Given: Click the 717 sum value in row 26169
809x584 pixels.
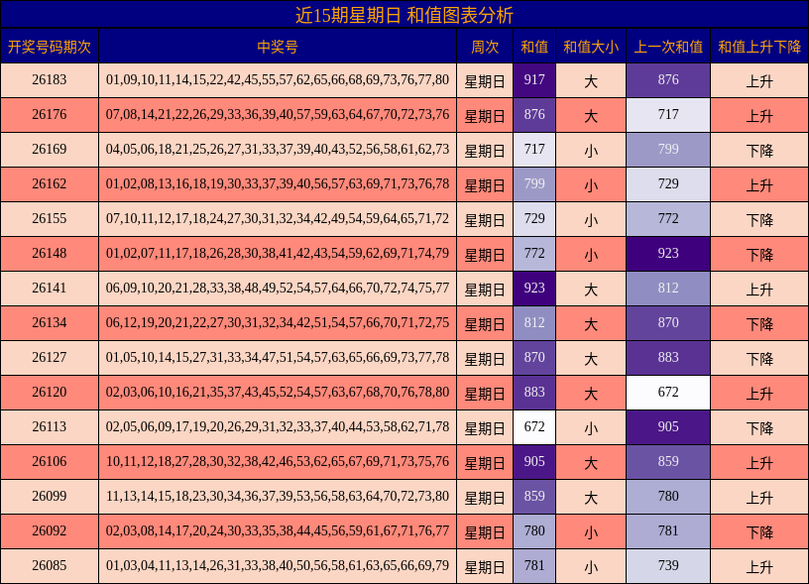Looking at the screenshot, I should [534, 150].
